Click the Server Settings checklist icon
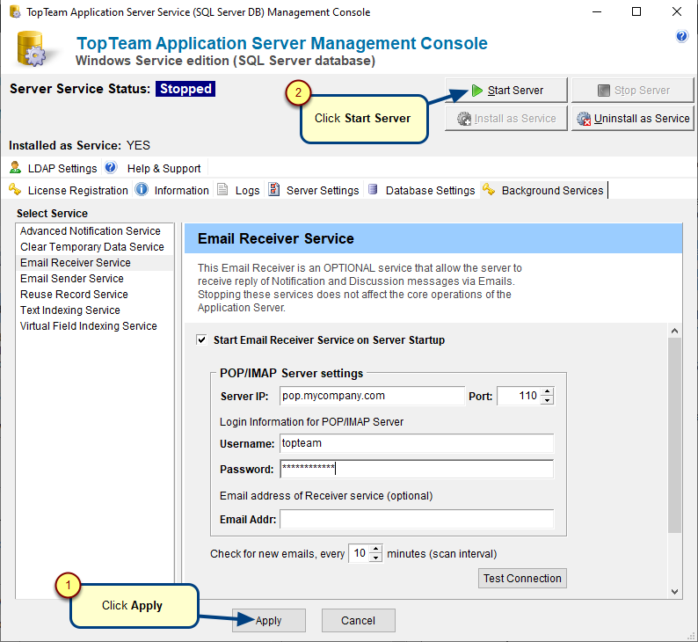698x642 pixels. click(x=273, y=190)
